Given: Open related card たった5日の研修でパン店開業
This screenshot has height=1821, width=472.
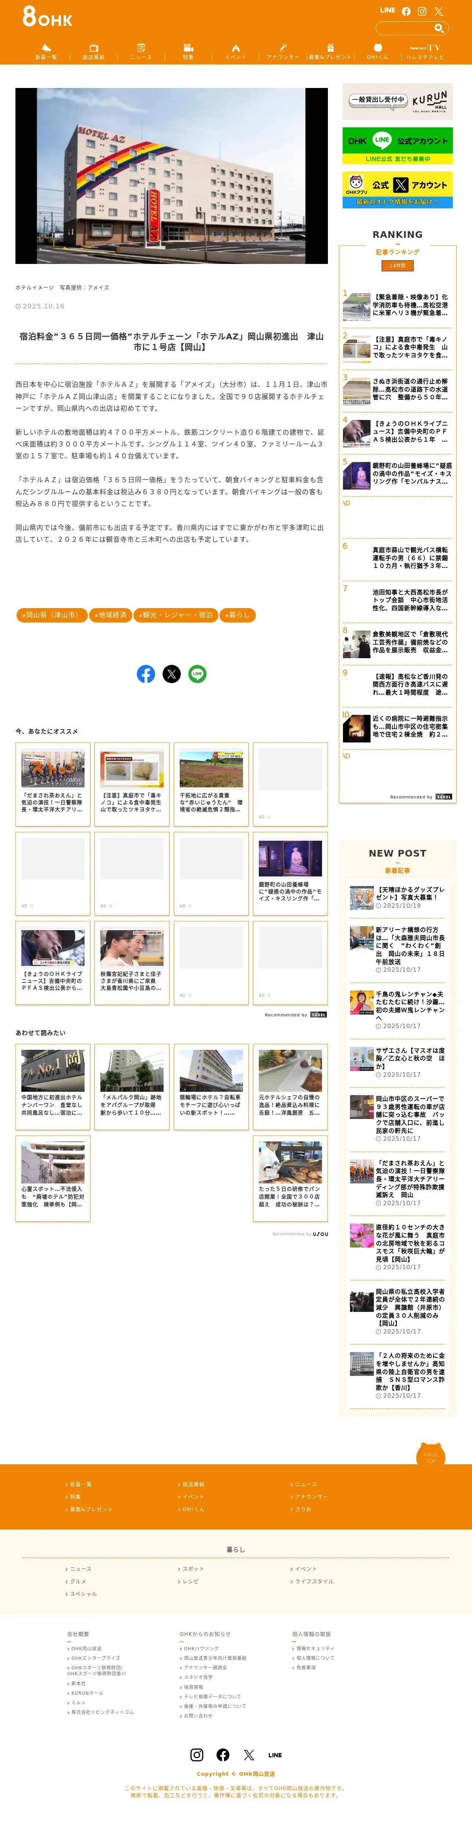Looking at the screenshot, I should [290, 1178].
